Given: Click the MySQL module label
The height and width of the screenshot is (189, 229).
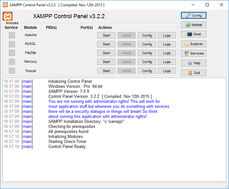Looking at the screenshot, I should pyautogui.click(x=30, y=44).
